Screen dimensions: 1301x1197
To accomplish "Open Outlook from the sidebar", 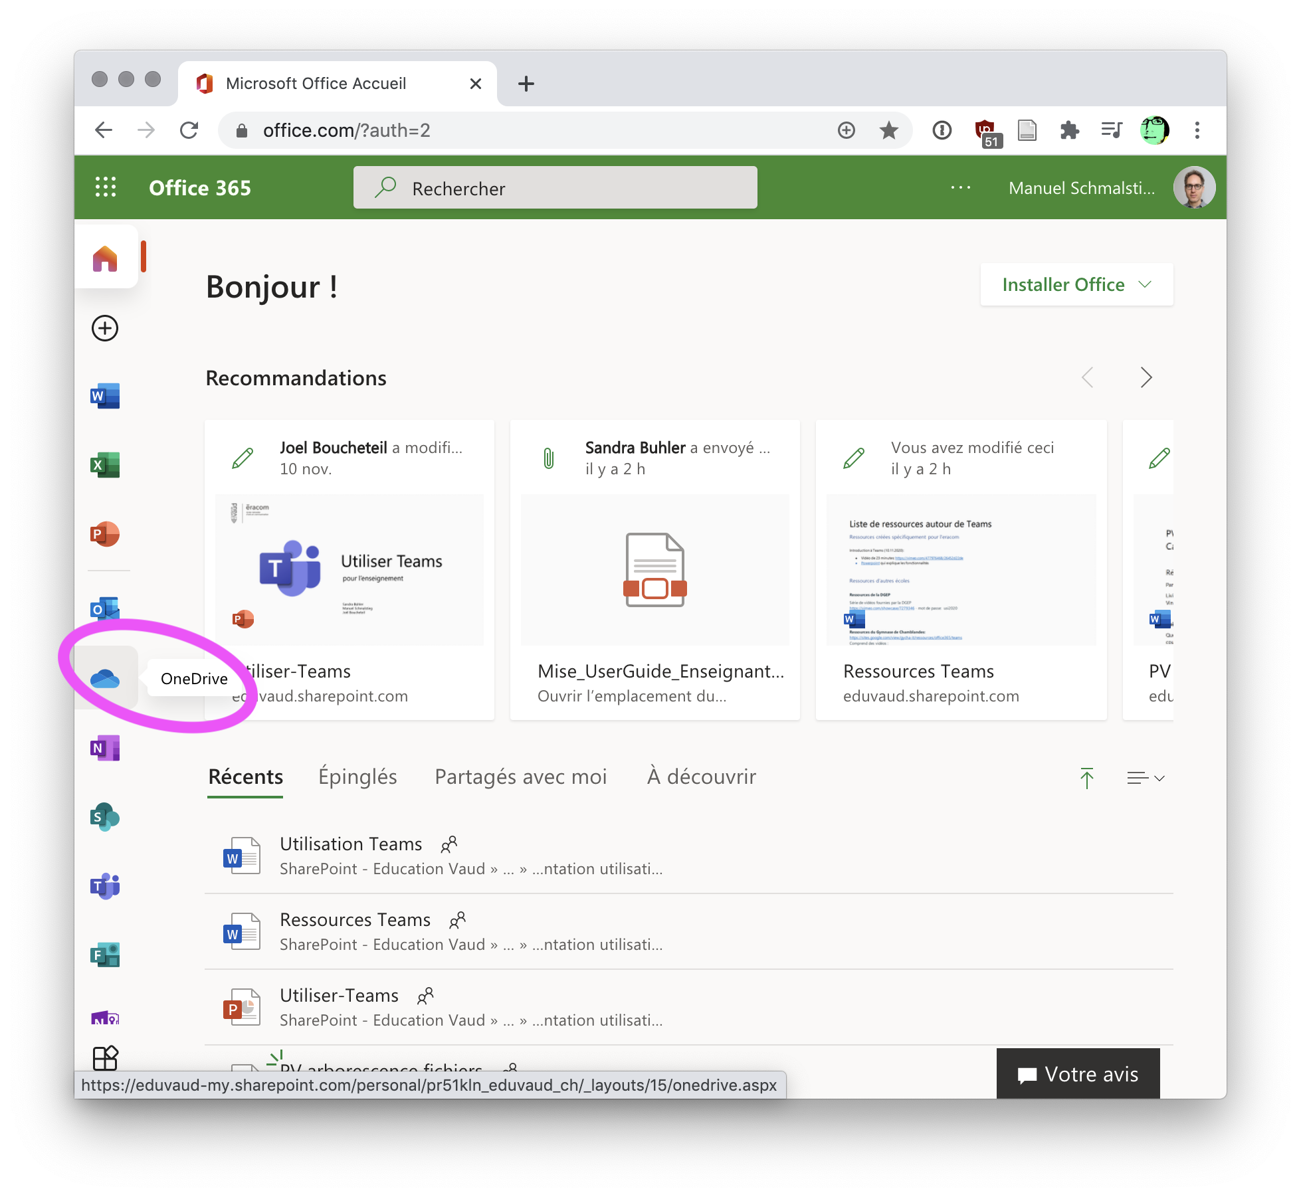I will (105, 608).
